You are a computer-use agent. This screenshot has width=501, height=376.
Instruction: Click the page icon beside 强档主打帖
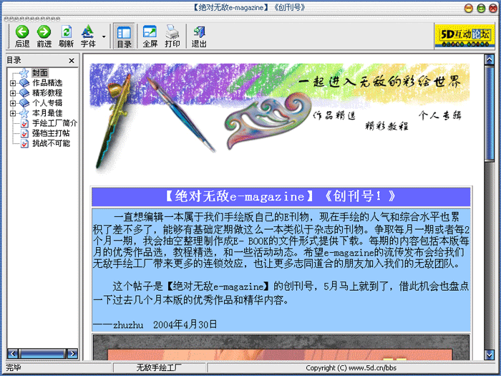click(24, 133)
